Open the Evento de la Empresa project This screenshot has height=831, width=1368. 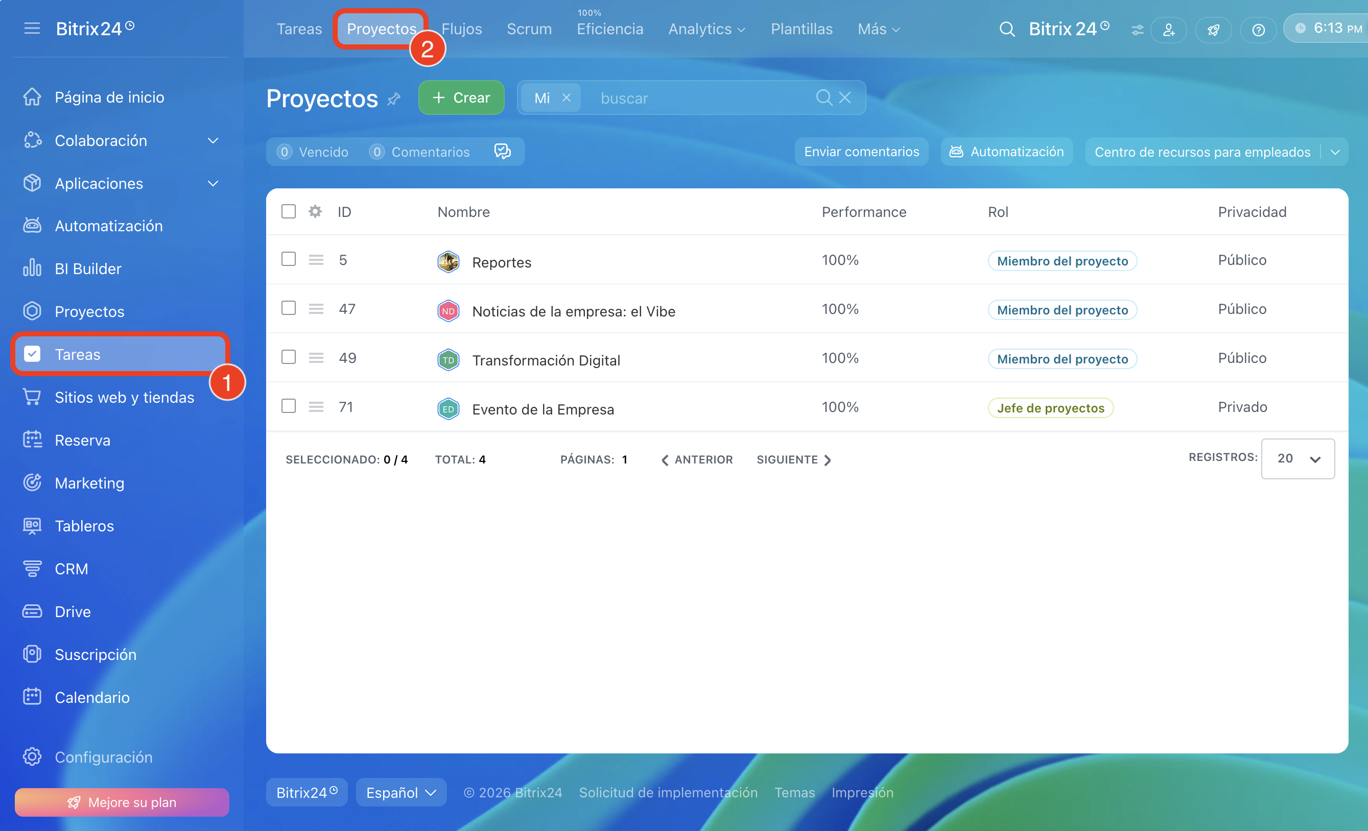pos(543,409)
